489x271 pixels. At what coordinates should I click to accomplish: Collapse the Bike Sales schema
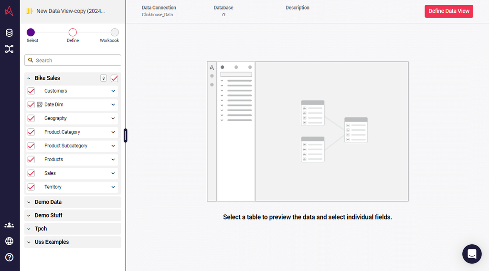(x=29, y=78)
